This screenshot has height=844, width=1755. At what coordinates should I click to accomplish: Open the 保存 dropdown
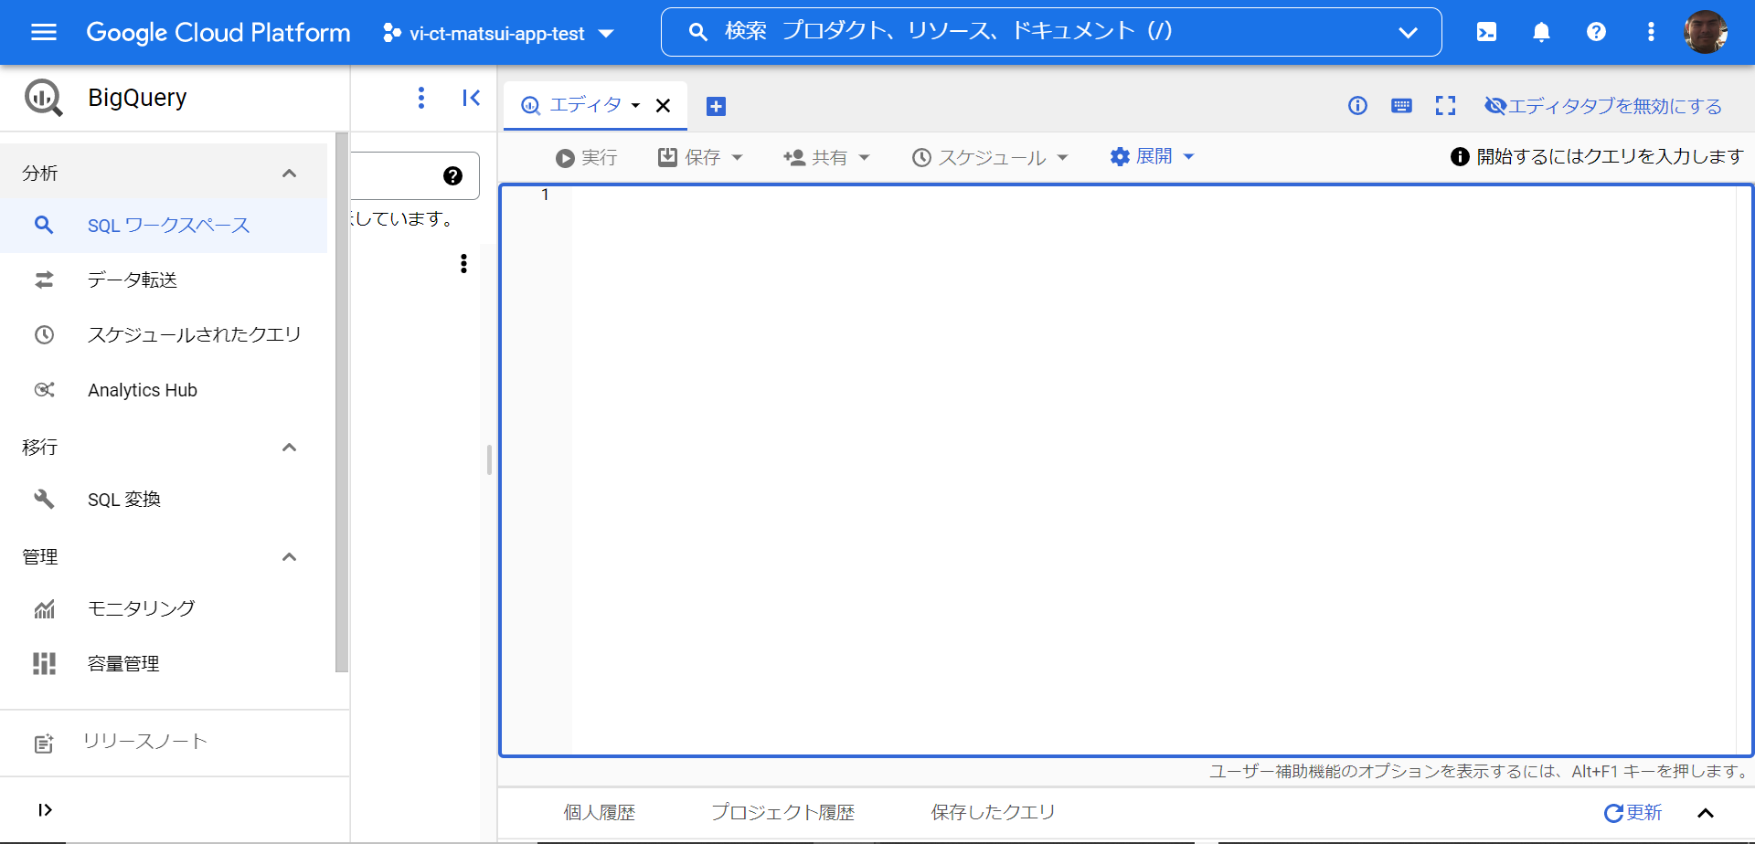(x=701, y=158)
